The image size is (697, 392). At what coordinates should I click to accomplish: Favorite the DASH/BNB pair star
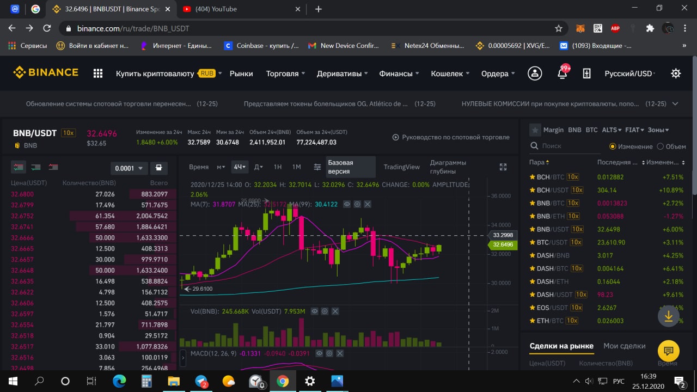[x=533, y=255]
